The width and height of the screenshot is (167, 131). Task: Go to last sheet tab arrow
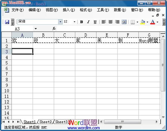18,122
